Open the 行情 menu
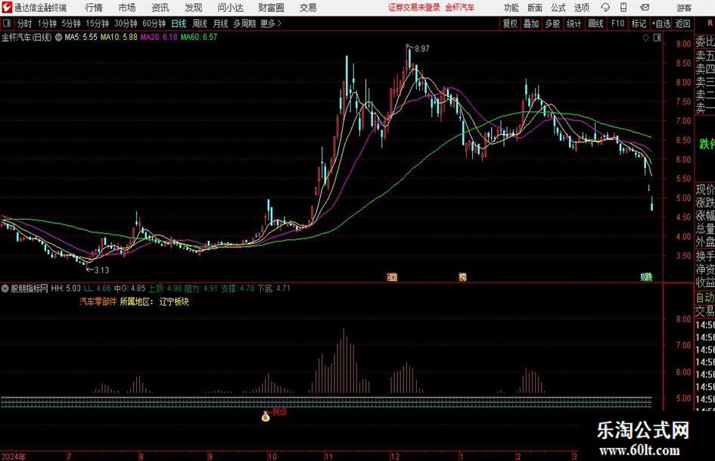 94,8
